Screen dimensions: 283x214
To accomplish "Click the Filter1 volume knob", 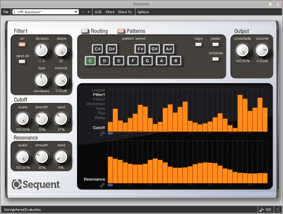I will [61, 80].
